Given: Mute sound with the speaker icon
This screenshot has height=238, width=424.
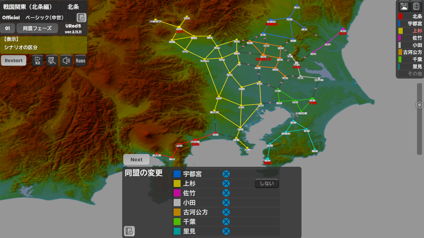Looking at the screenshot, I should point(66,61).
